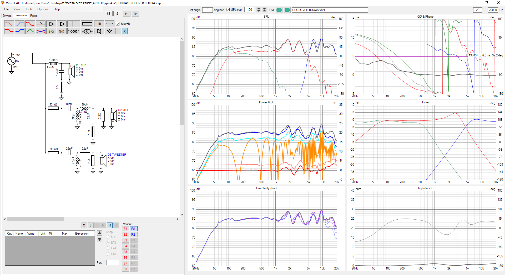505x275 pixels.
Task: Insert the red S-curve all-pass filter
Action: (x=30, y=24)
